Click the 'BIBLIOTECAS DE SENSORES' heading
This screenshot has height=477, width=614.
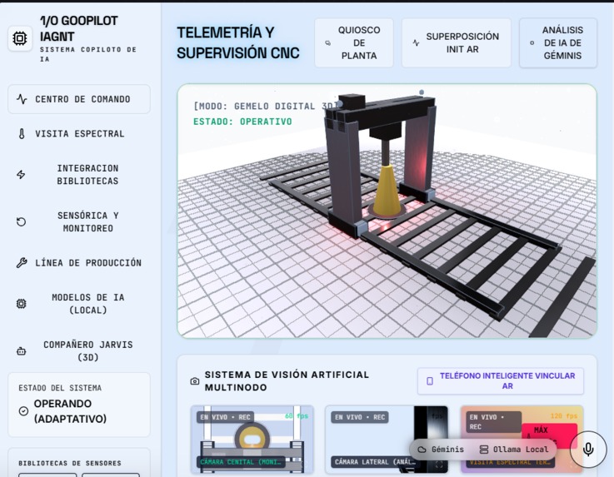70,464
